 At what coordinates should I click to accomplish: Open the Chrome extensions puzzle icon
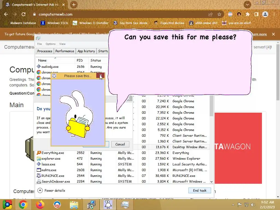coord(247,14)
